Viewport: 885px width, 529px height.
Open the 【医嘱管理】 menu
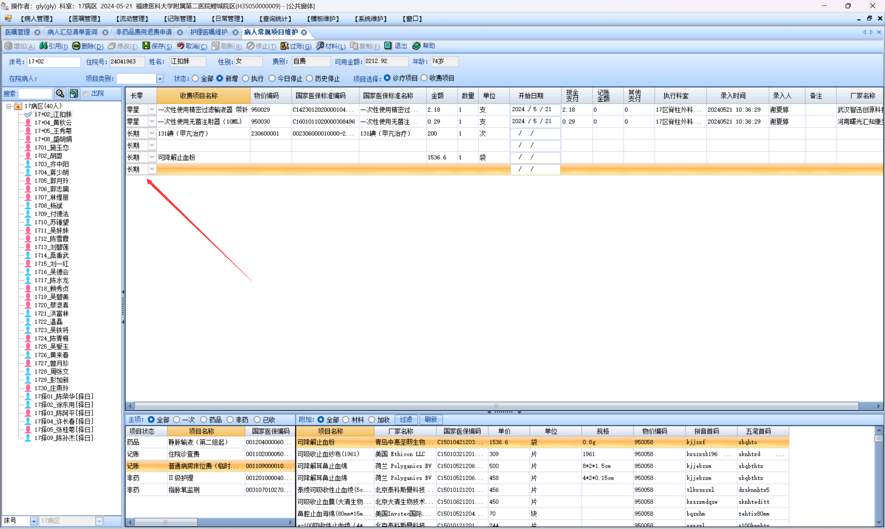pyautogui.click(x=84, y=19)
